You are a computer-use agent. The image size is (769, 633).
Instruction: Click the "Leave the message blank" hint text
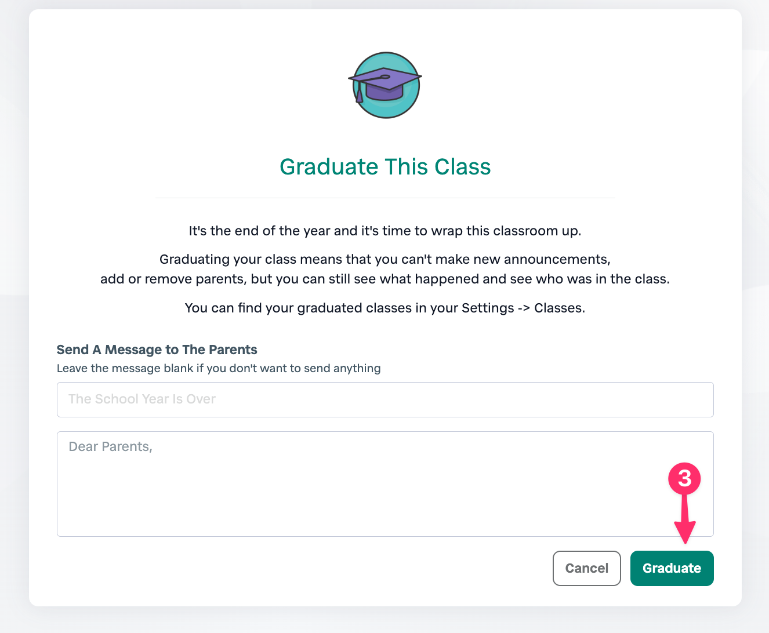coord(219,368)
